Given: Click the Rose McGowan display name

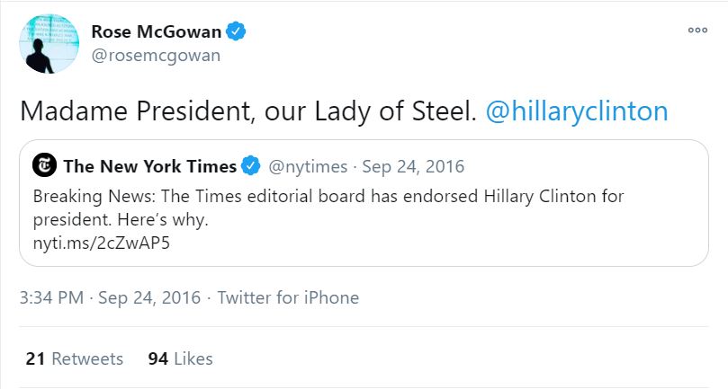Looking at the screenshot, I should click(157, 32).
